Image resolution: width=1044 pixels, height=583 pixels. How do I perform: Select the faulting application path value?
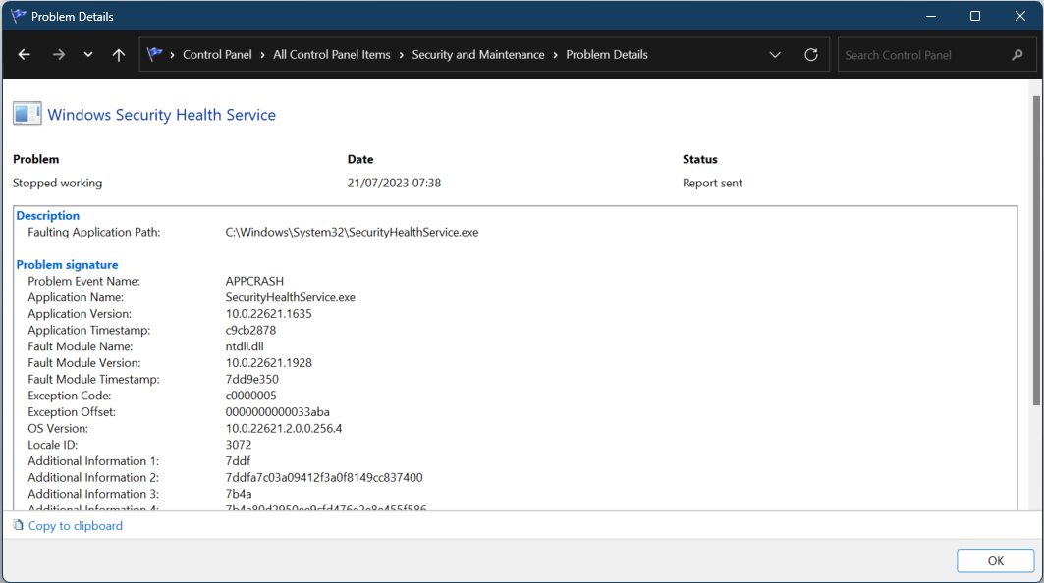pos(352,233)
